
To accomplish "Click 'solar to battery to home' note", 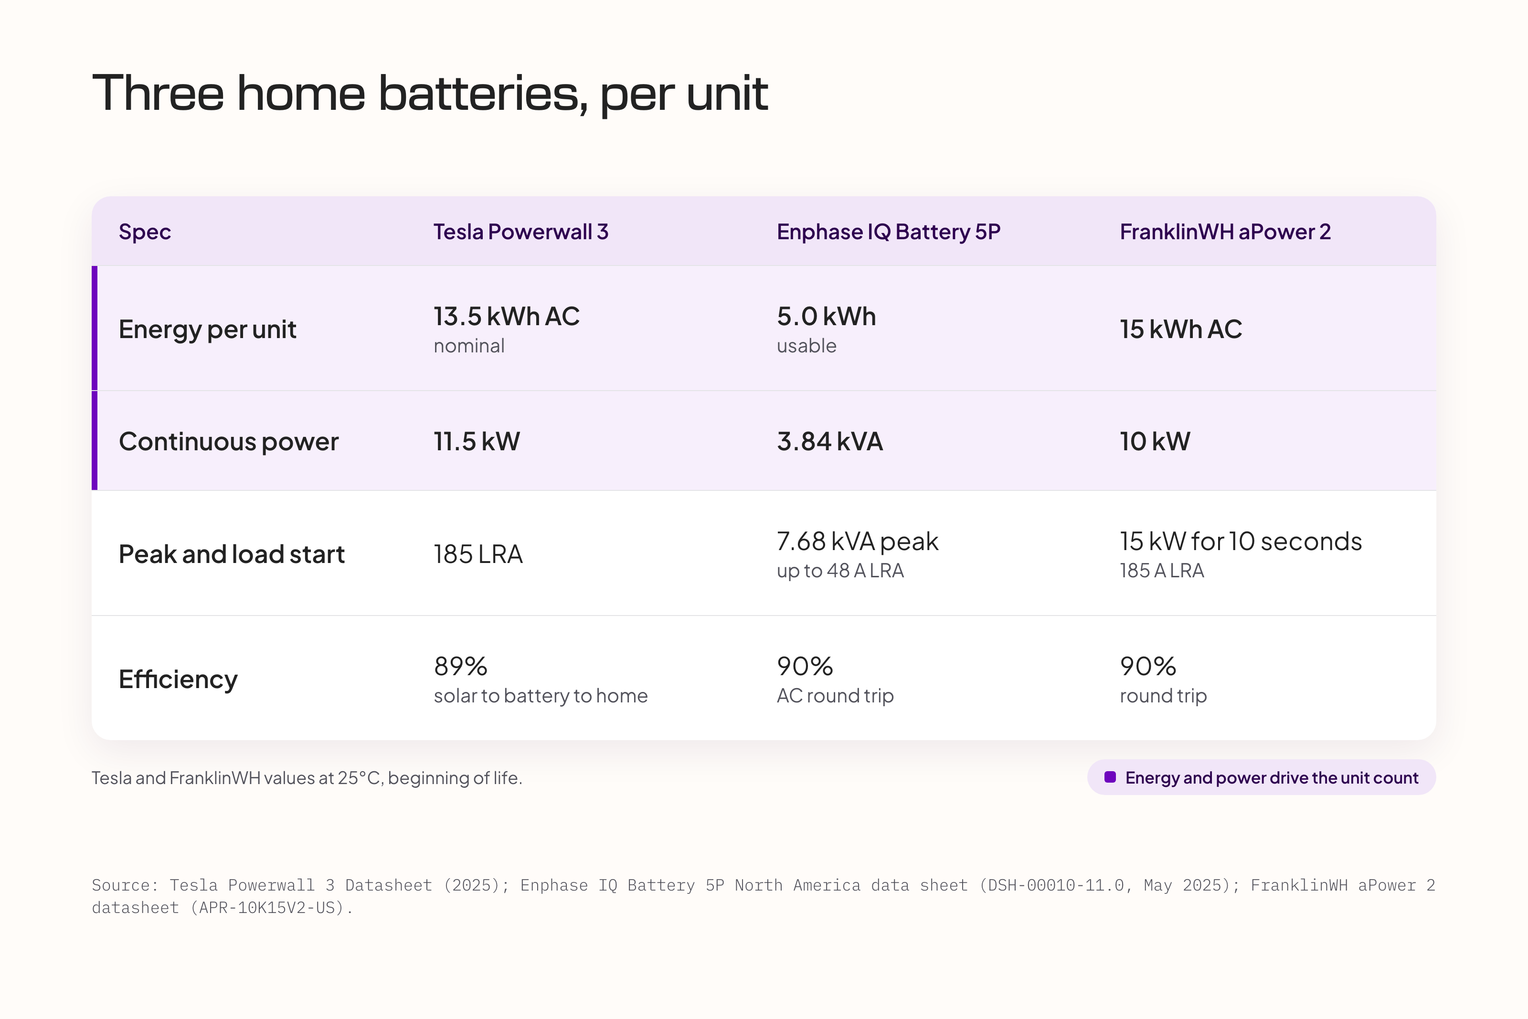I will coord(541,696).
